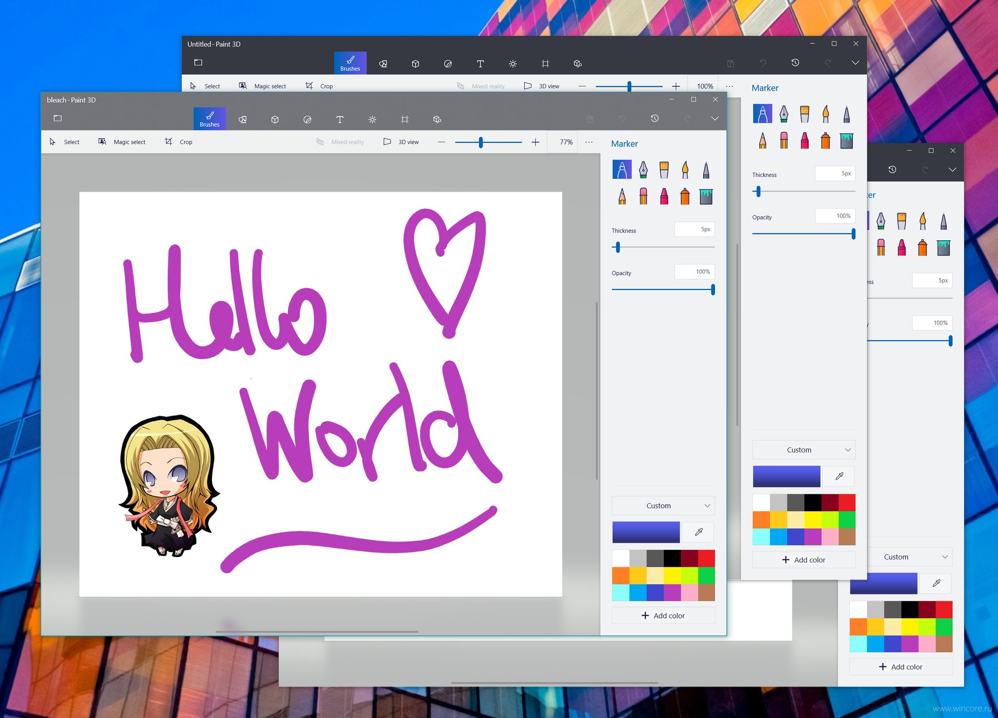
Task: Expand chevron in Untitled title bar
Action: tap(855, 63)
